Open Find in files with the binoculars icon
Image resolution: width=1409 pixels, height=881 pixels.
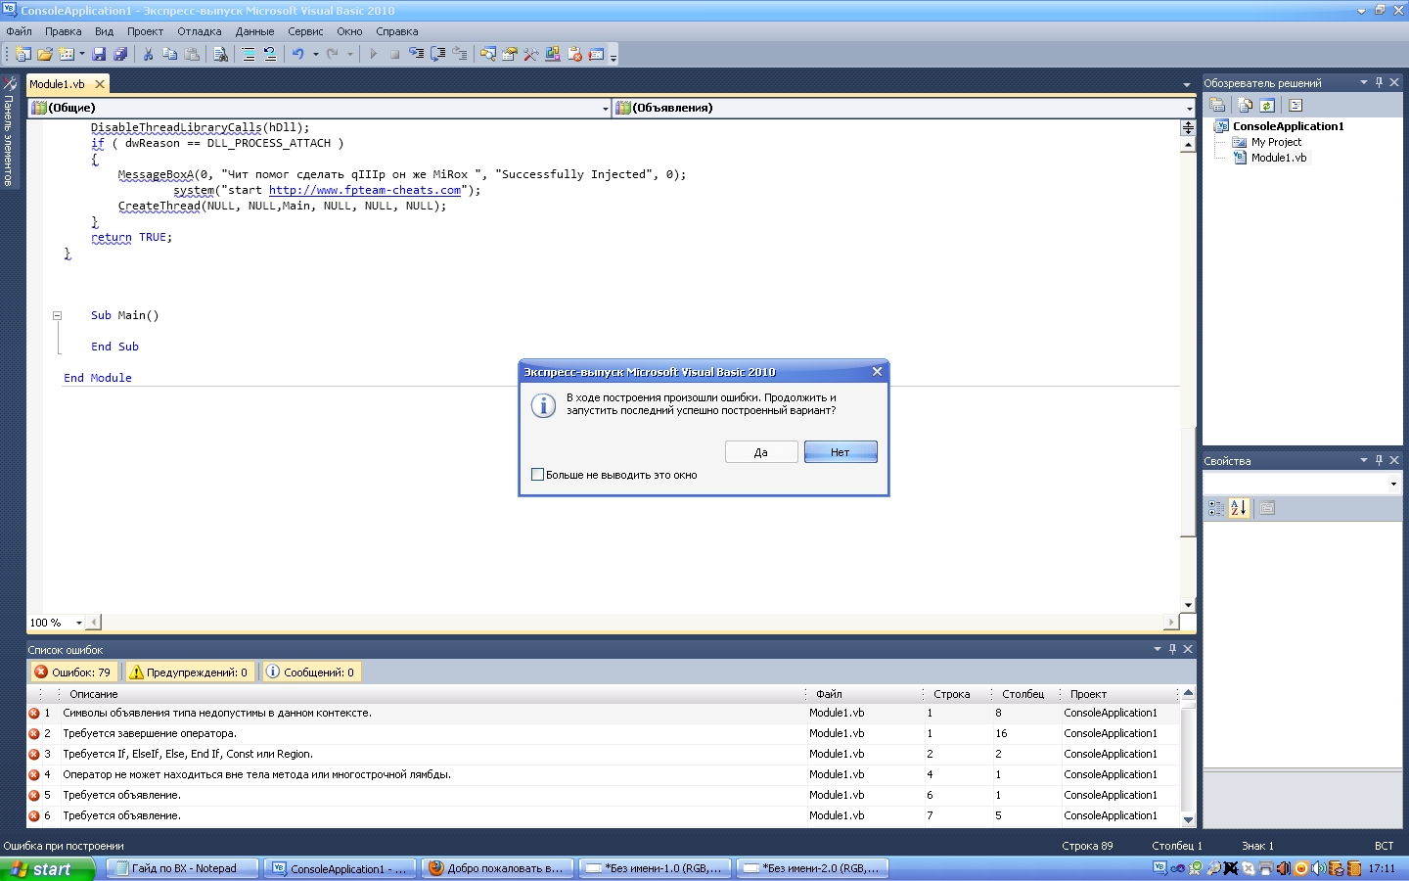(x=221, y=55)
